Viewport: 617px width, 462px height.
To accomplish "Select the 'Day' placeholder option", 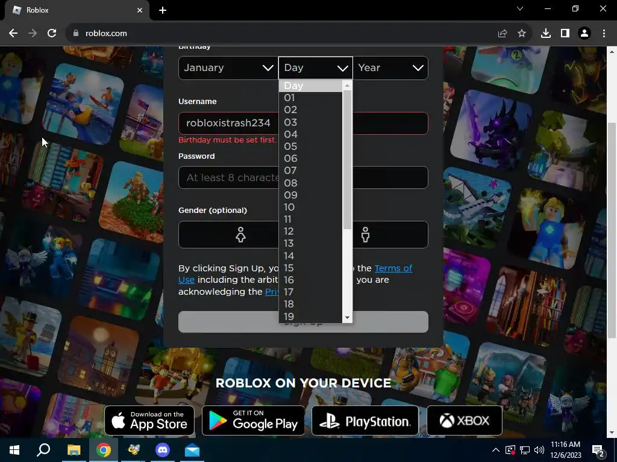I will (310, 85).
